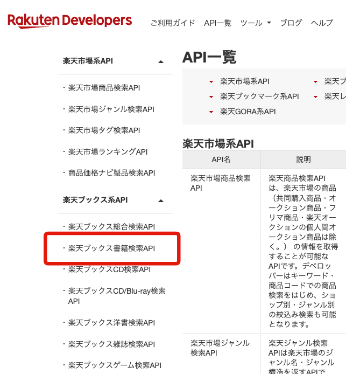
Task: Open 楽天ブックスCD/Blu-ray検索API in the sidebar
Action: 117,296
